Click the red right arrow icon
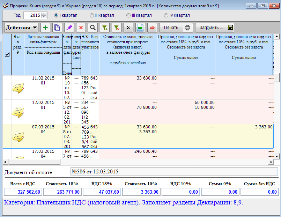Viewport: 281px width, 217px height. coord(152,28)
